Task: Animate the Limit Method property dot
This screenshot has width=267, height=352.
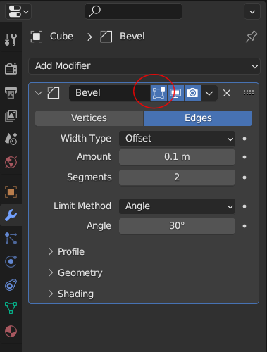Action: 244,206
